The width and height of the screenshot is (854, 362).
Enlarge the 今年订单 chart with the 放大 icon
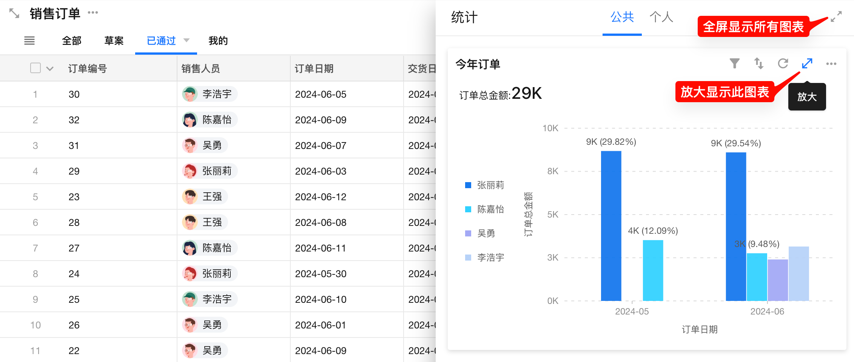coord(807,63)
